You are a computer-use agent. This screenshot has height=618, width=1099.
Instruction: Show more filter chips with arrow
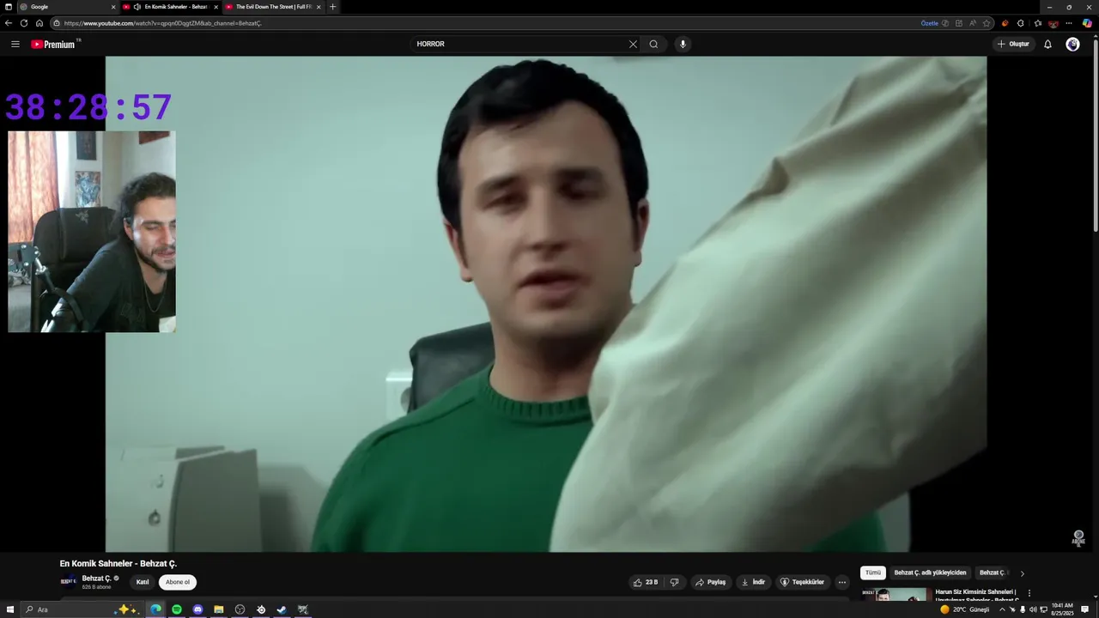click(x=1022, y=573)
